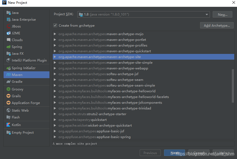
Task: Select appfuse-basic-spring archetype row
Action: pos(144,137)
